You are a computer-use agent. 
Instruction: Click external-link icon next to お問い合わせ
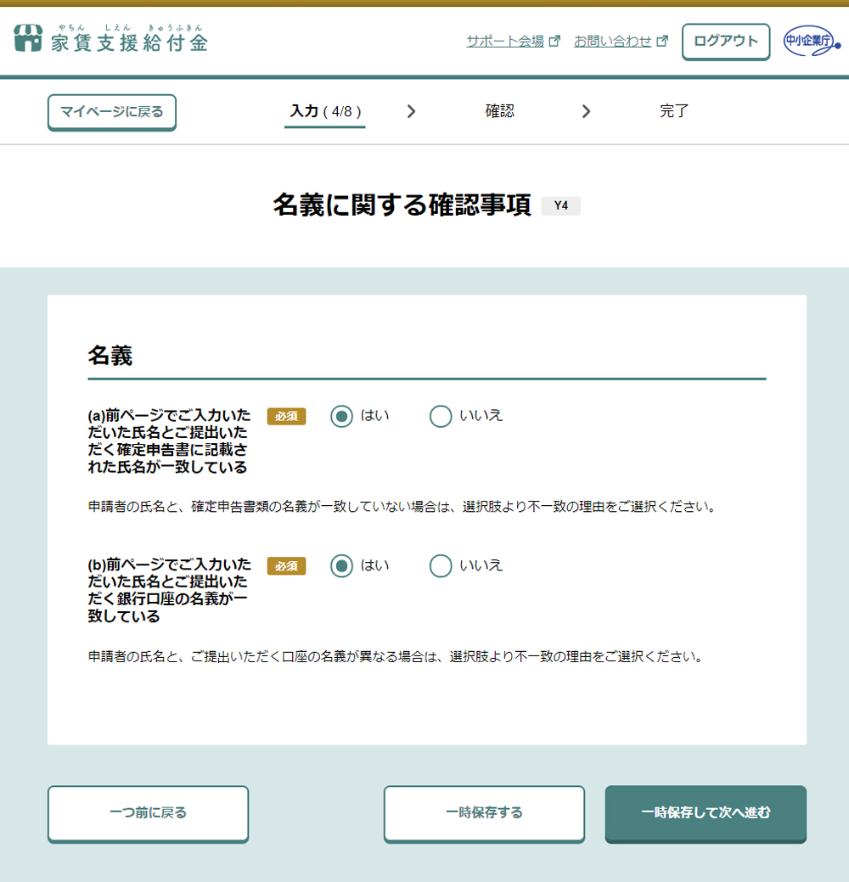pyautogui.click(x=663, y=41)
